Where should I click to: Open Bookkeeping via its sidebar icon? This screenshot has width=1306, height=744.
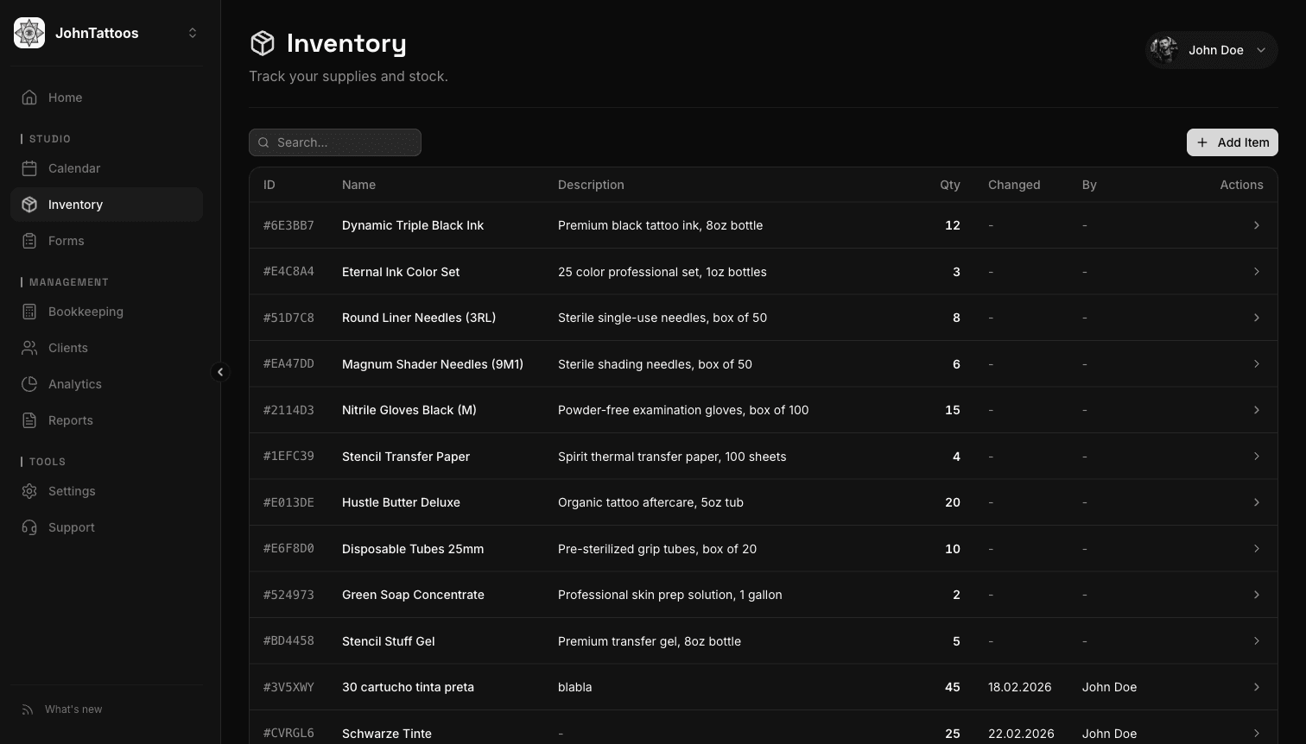tap(31, 312)
